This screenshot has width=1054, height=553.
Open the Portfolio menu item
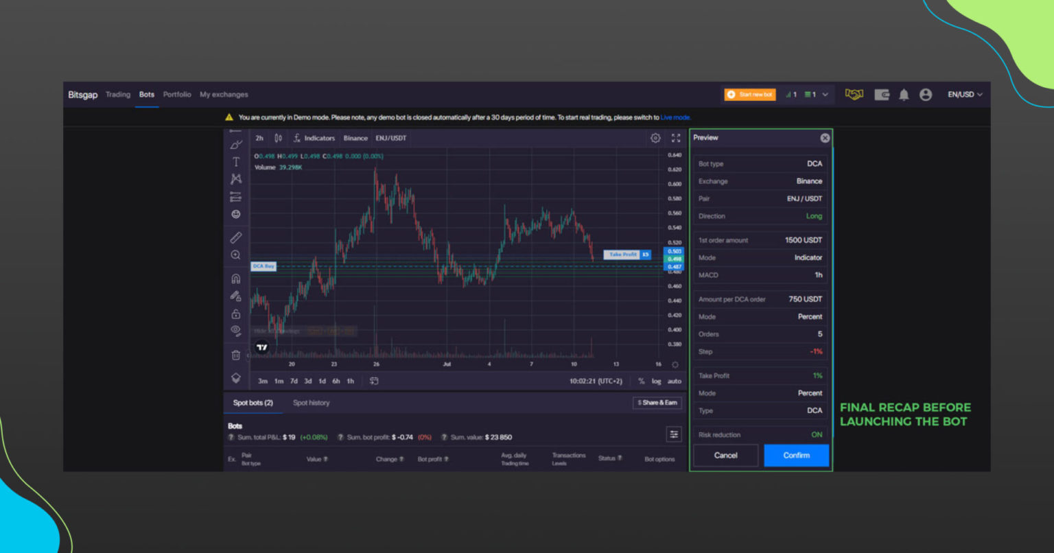(177, 95)
